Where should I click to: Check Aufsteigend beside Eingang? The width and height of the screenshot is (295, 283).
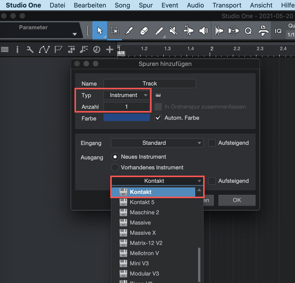(212, 143)
